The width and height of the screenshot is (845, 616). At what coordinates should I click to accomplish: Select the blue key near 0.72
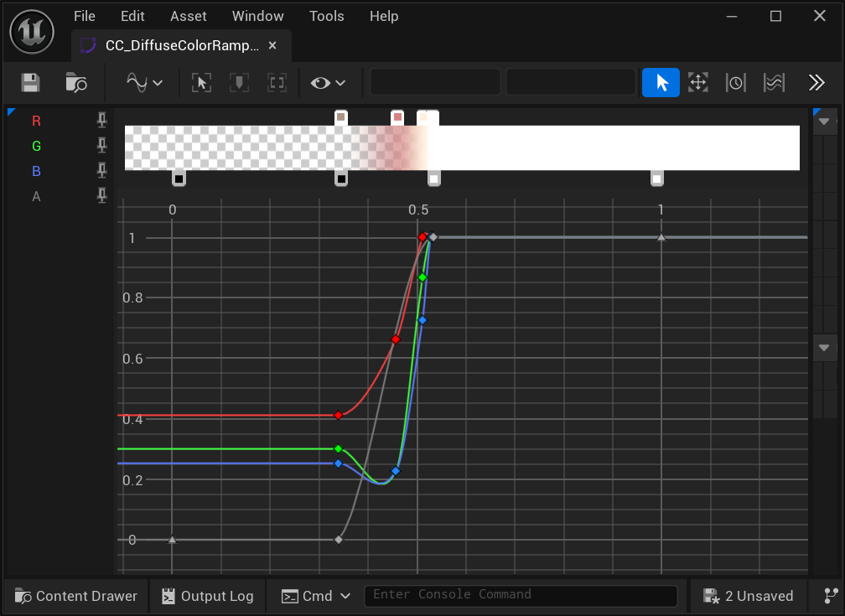[422, 321]
